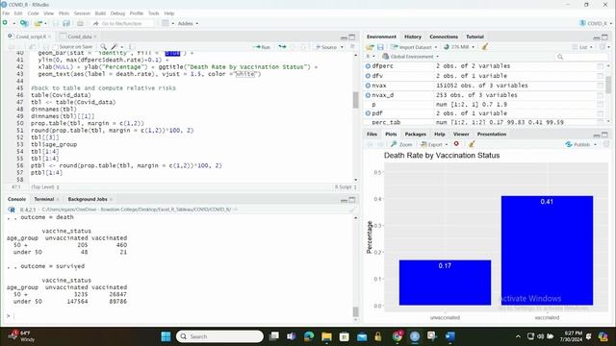This screenshot has width=616, height=346.
Task: Maximize the Console pane
Action: click(x=351, y=200)
